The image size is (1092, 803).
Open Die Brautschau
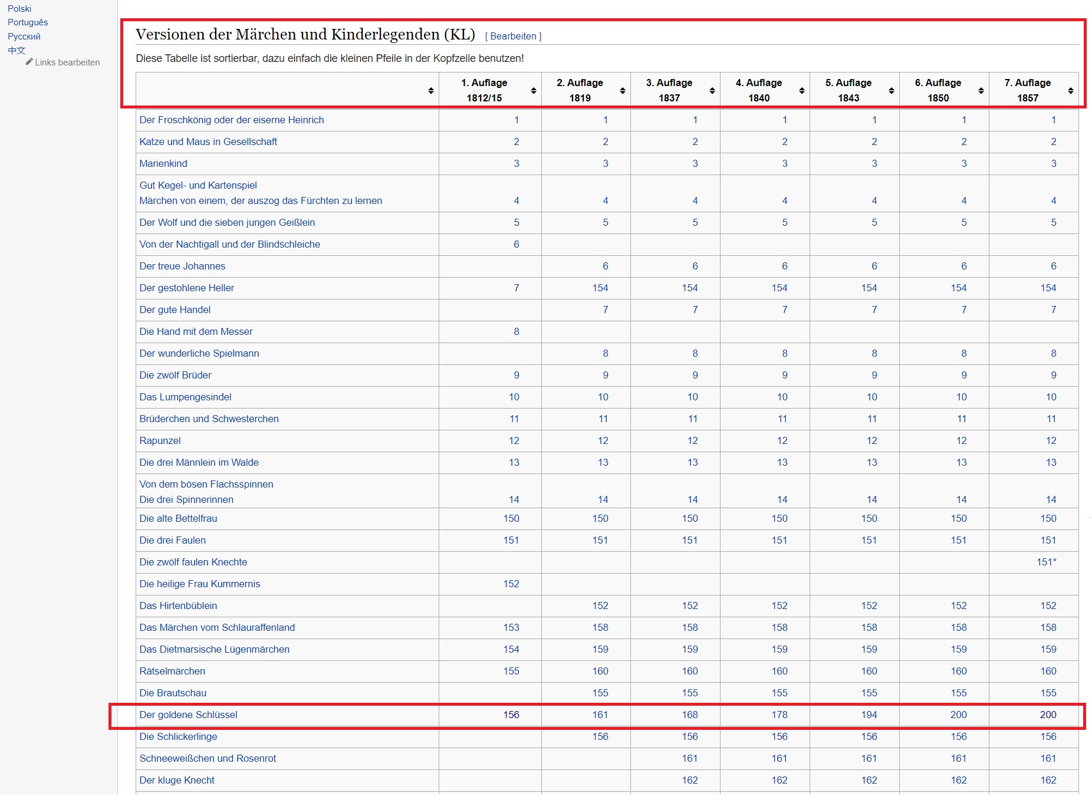point(173,693)
